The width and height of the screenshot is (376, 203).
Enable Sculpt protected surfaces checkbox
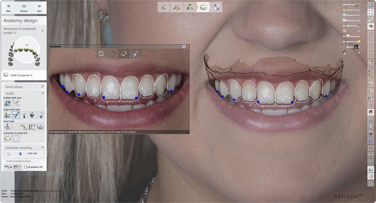click(5, 161)
